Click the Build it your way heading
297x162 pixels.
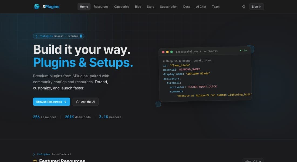[82, 50]
